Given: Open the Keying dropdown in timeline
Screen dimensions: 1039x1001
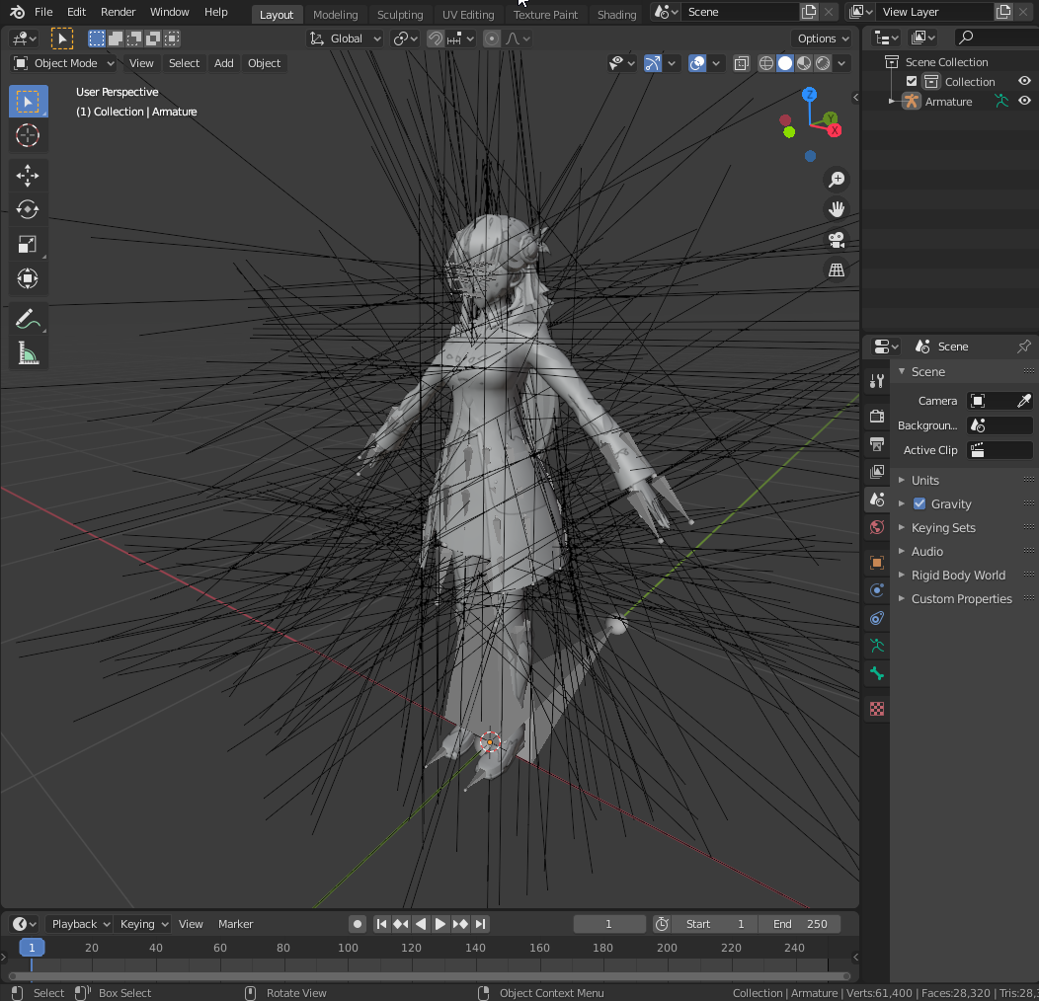Looking at the screenshot, I should point(142,923).
